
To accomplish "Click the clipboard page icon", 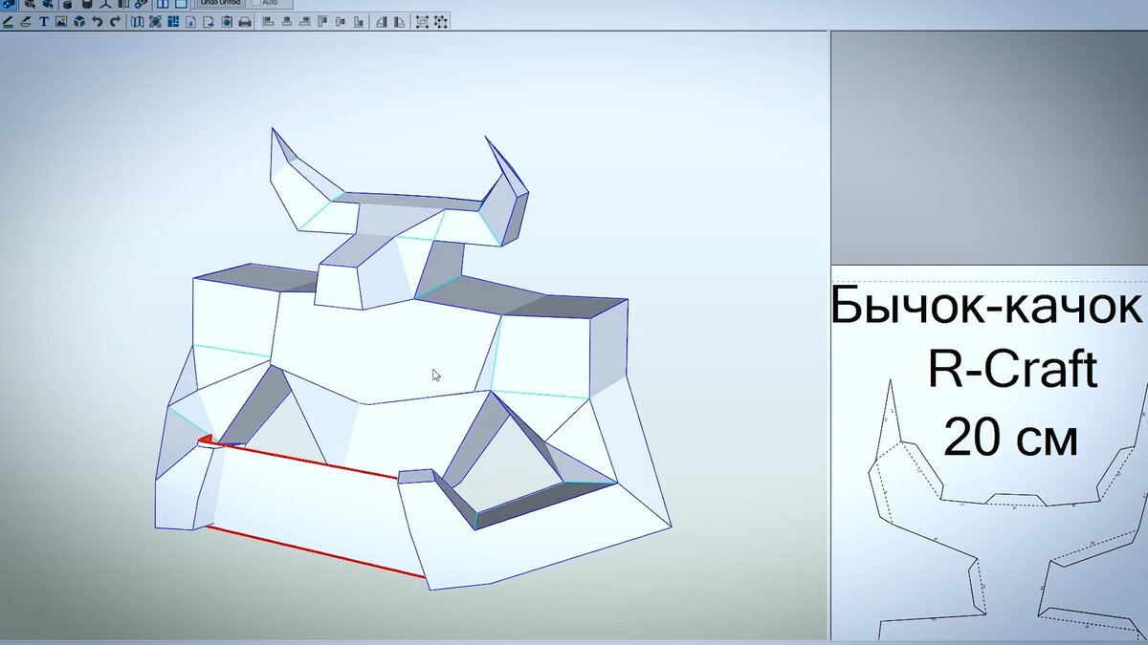I will click(227, 21).
